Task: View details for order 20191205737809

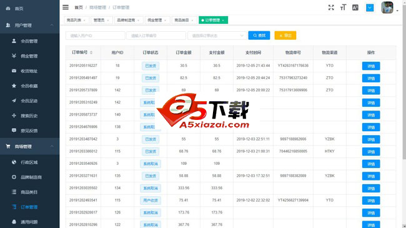Action: click(371, 91)
